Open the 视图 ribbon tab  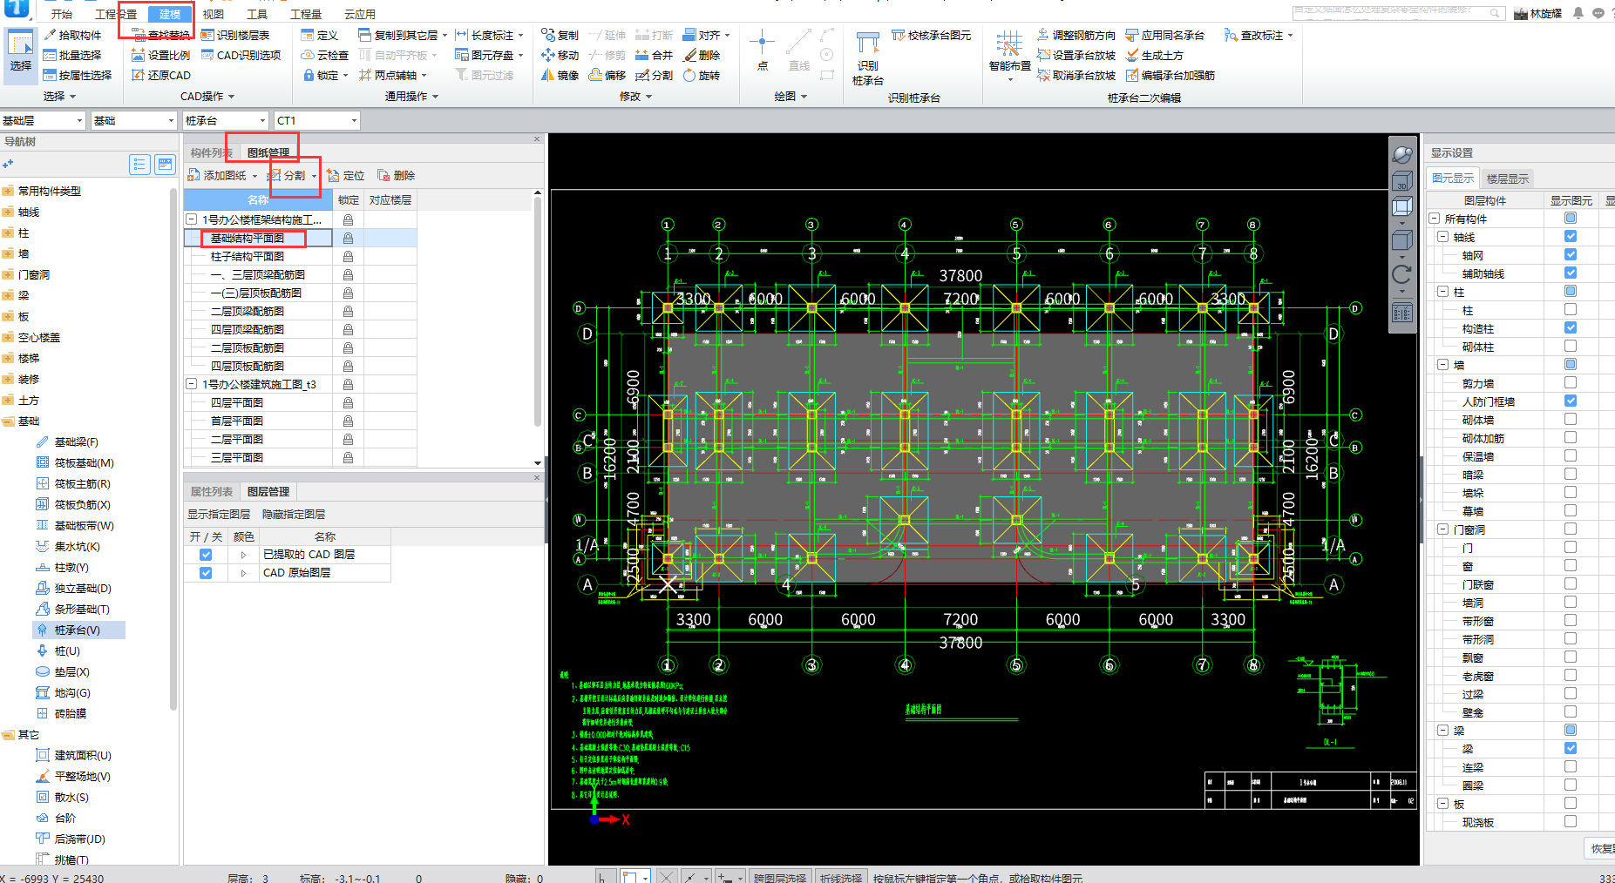(x=214, y=14)
